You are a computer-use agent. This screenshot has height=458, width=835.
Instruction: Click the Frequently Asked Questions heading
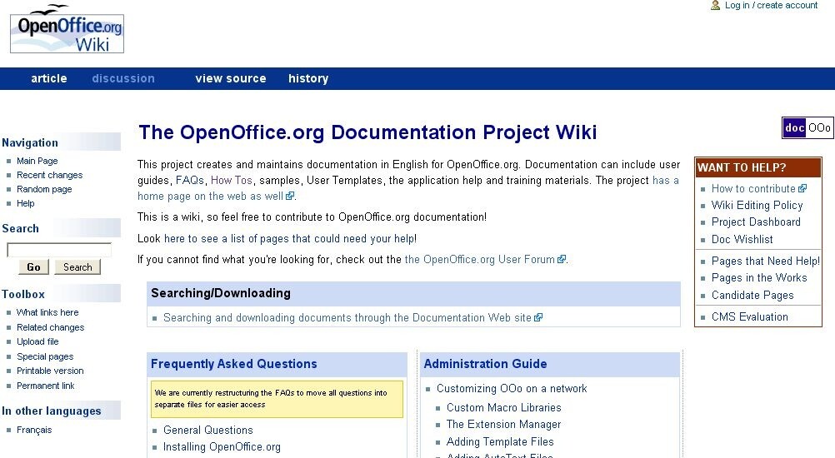[234, 364]
